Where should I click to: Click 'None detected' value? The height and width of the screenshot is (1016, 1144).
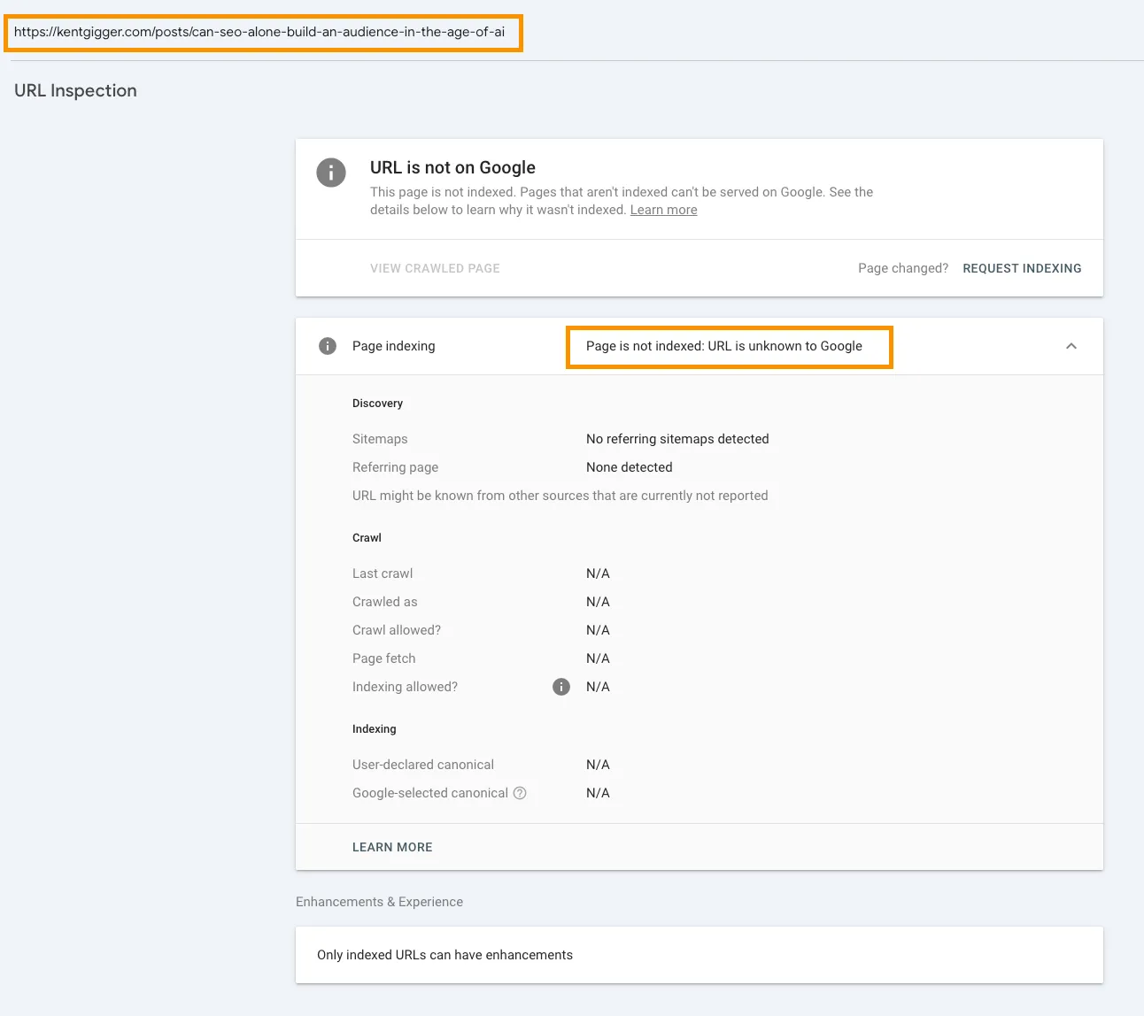[630, 467]
